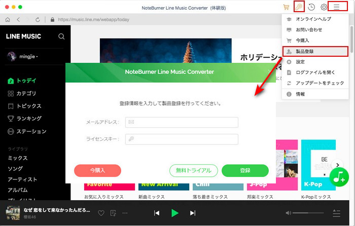
Task: Click the key registration icon
Action: pyautogui.click(x=299, y=7)
